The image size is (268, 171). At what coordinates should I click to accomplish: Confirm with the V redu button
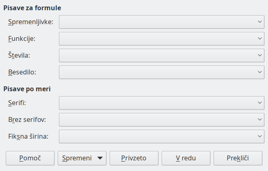coord(186,157)
